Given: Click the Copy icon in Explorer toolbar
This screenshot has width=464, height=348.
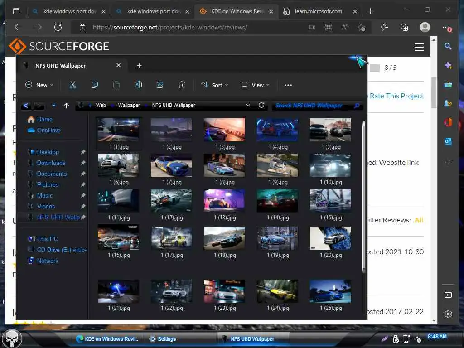Looking at the screenshot, I should 94,85.
